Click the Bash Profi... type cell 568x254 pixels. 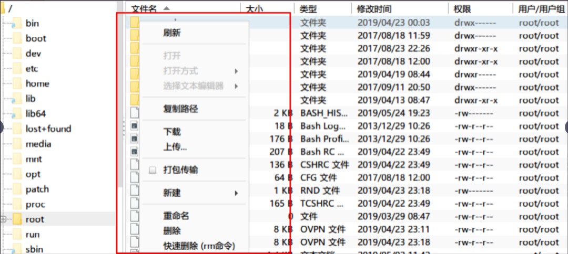[x=324, y=139]
